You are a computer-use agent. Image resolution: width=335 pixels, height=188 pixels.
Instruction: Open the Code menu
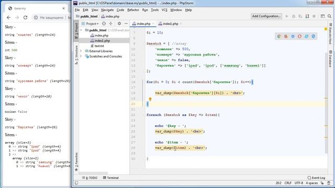pyautogui.click(x=120, y=10)
